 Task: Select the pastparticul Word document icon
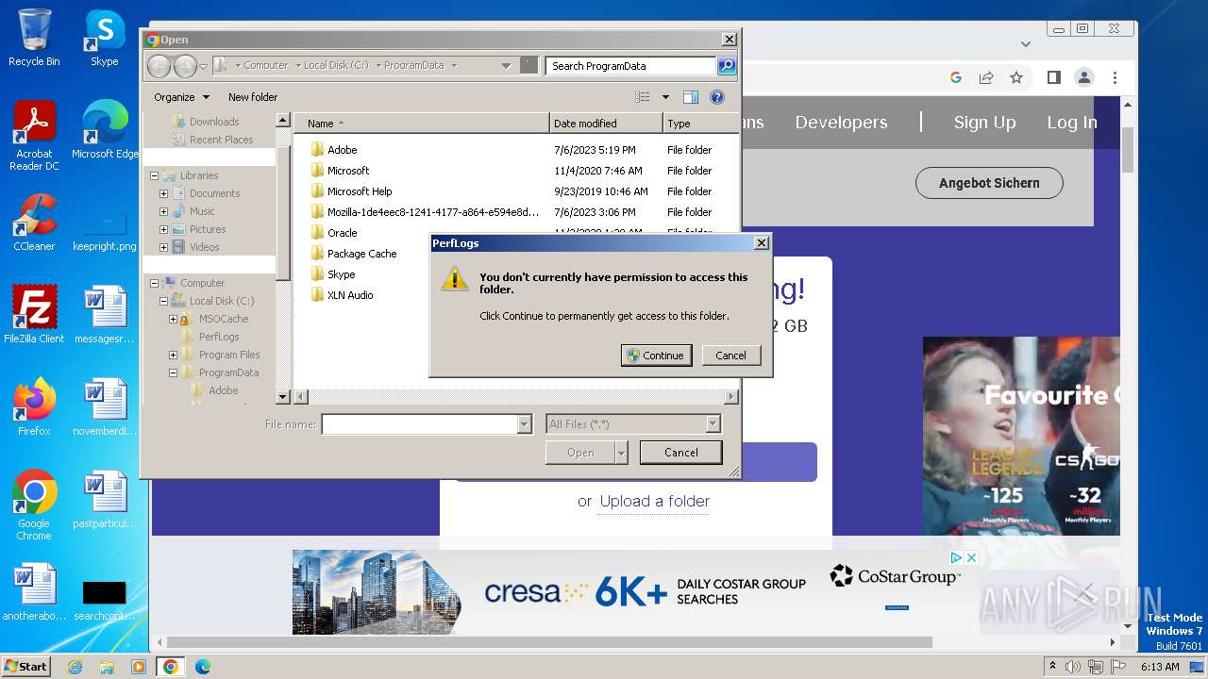tap(105, 500)
